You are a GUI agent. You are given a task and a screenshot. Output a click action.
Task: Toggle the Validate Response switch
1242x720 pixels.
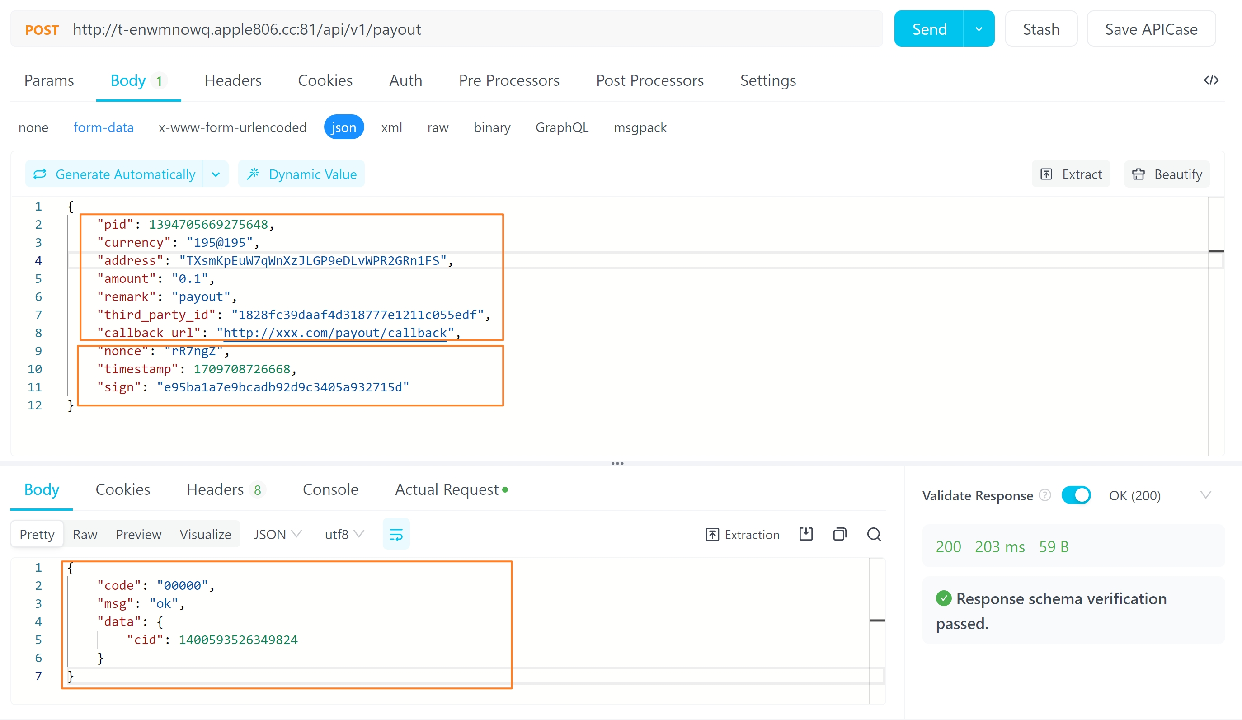click(x=1076, y=495)
